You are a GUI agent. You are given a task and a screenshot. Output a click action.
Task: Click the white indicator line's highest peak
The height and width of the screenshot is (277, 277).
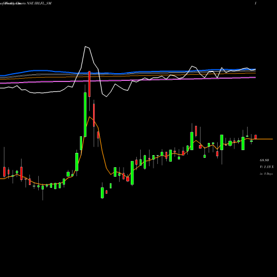coord(85,47)
